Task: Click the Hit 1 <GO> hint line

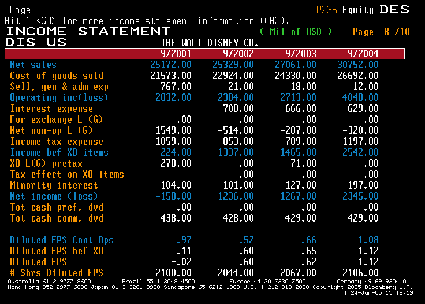Action: (x=147, y=21)
